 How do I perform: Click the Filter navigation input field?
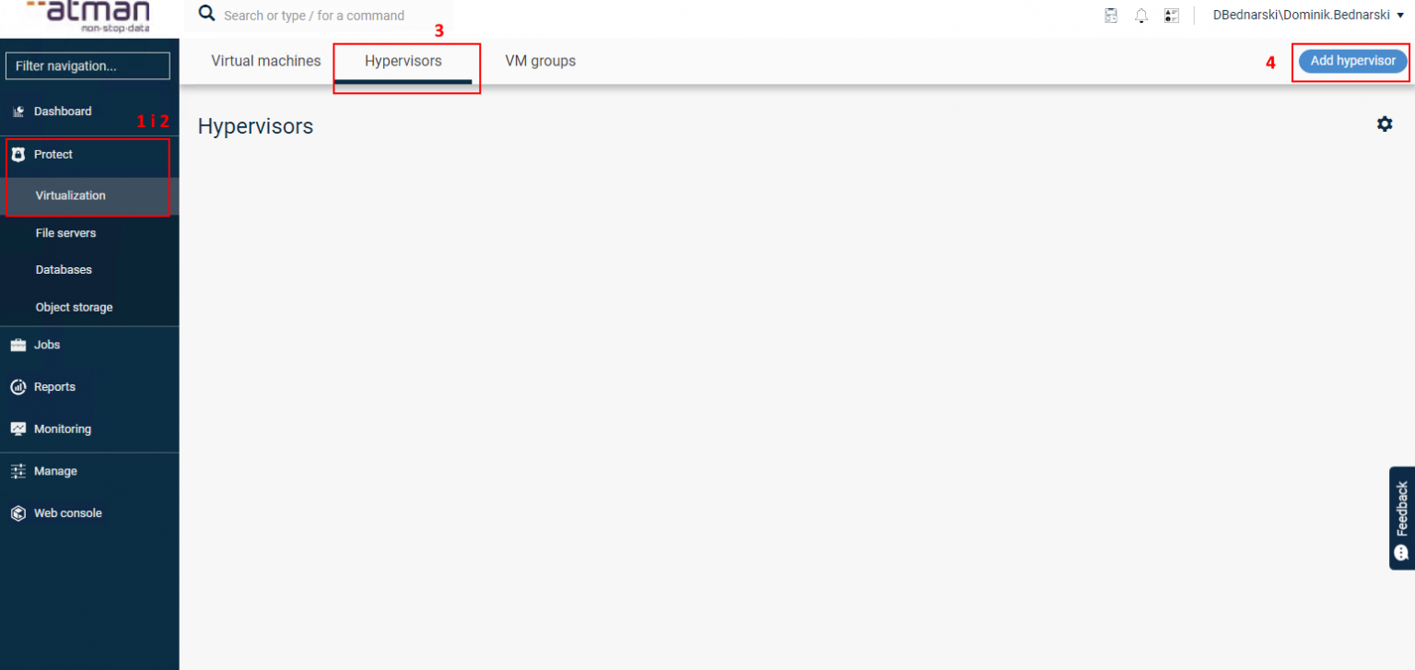coord(88,66)
